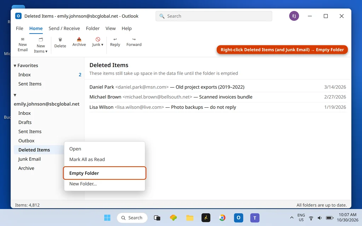
Task: Click the ENG US language indicator
Action: tap(301, 218)
